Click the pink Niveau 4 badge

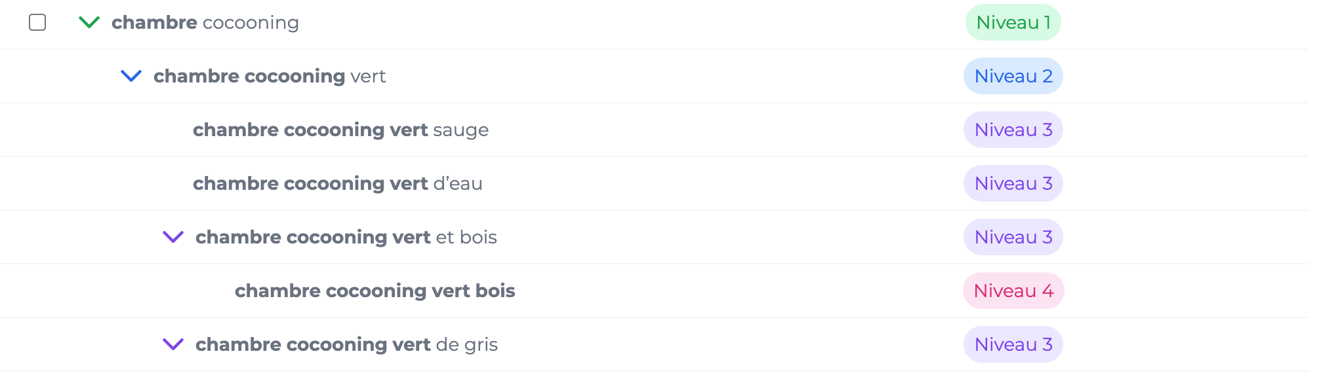pyautogui.click(x=1013, y=291)
